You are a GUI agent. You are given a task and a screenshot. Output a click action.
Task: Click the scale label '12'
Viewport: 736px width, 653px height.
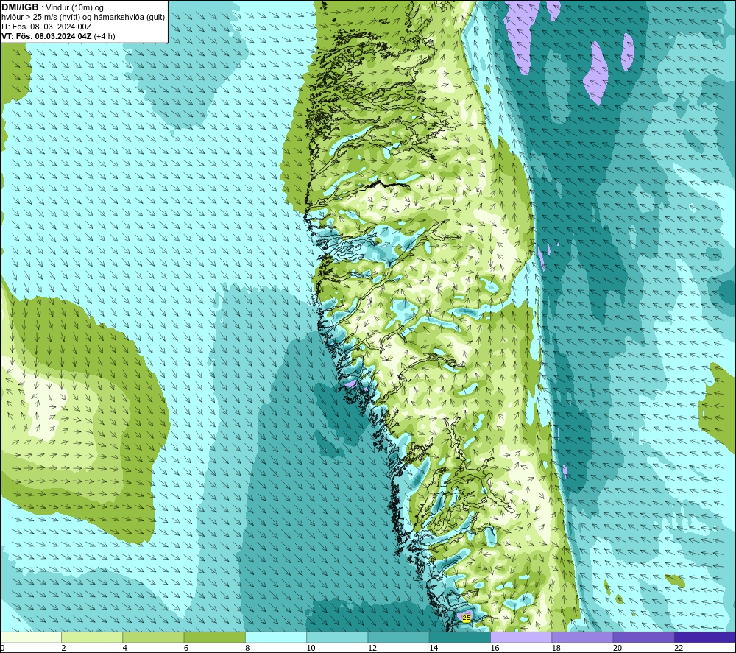(x=372, y=648)
